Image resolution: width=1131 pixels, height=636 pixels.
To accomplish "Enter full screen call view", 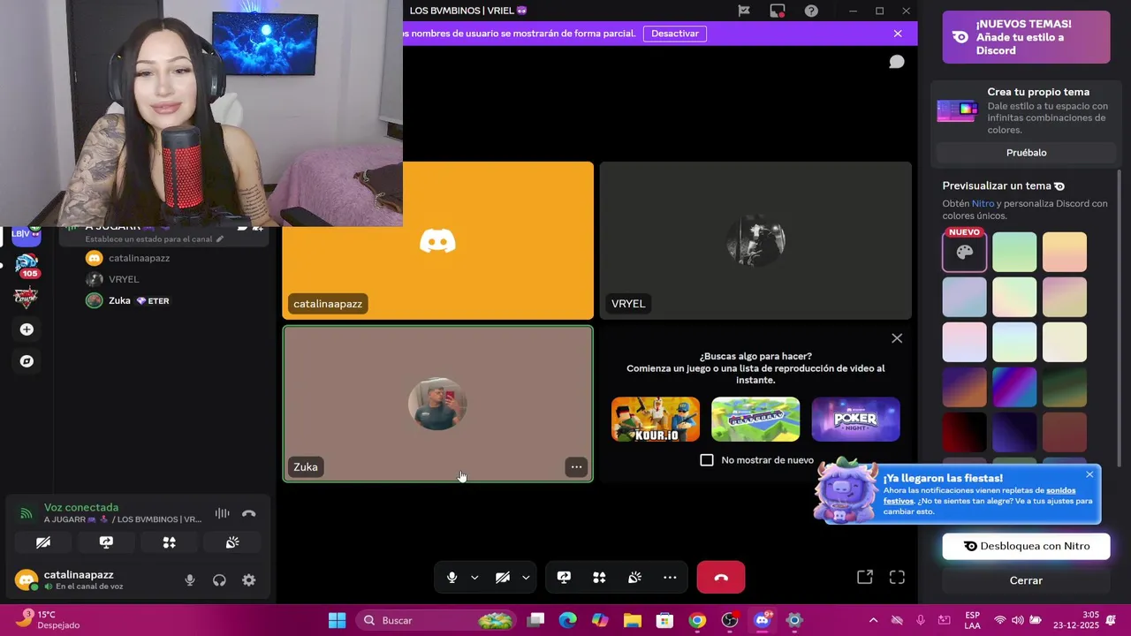I will (x=897, y=578).
